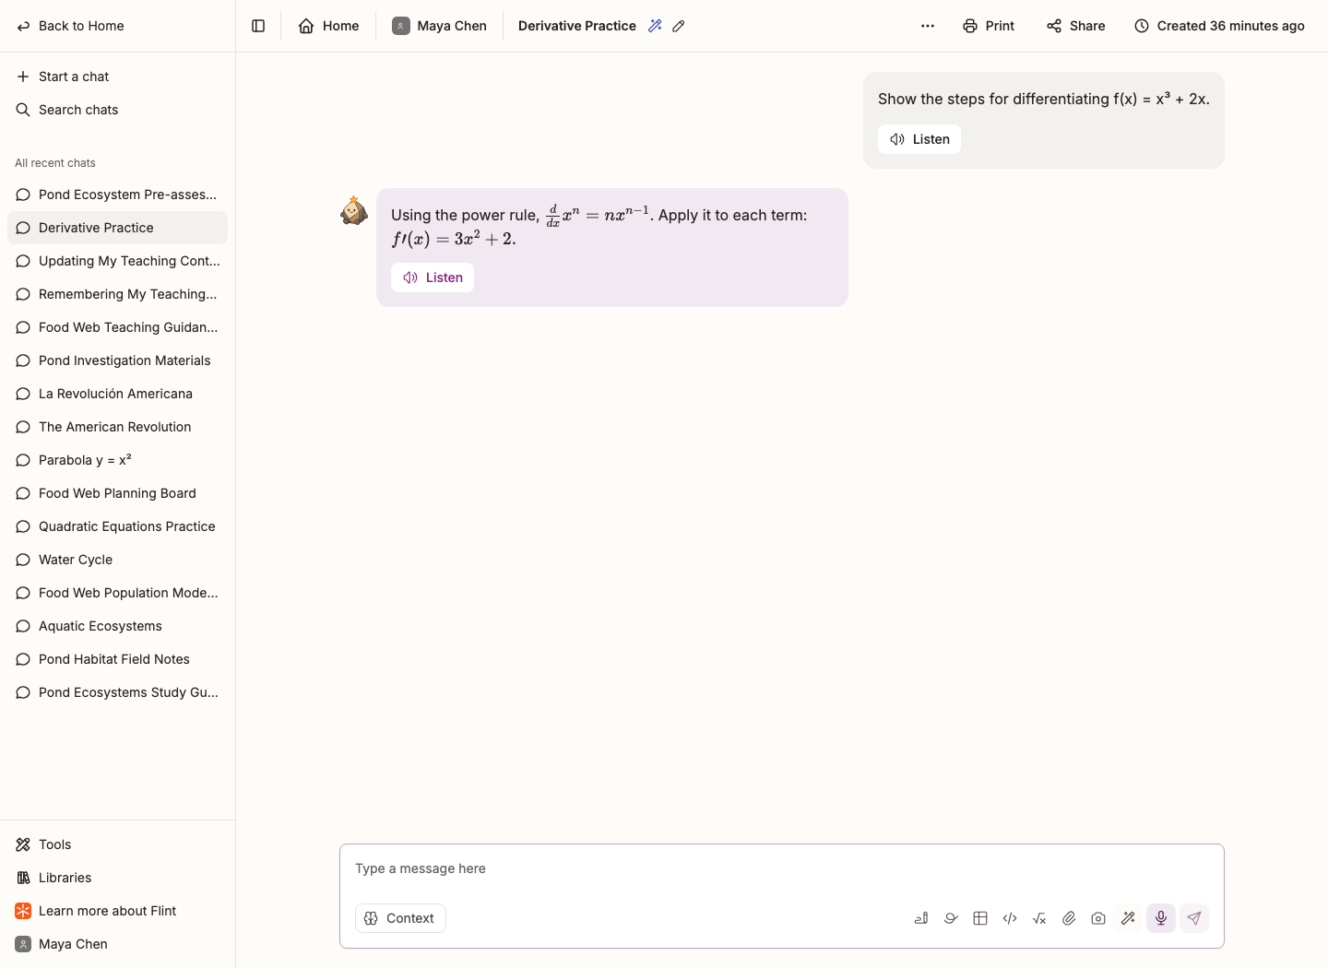The image size is (1328, 968).
Task: Open The American Revolution chat
Action: (117, 427)
